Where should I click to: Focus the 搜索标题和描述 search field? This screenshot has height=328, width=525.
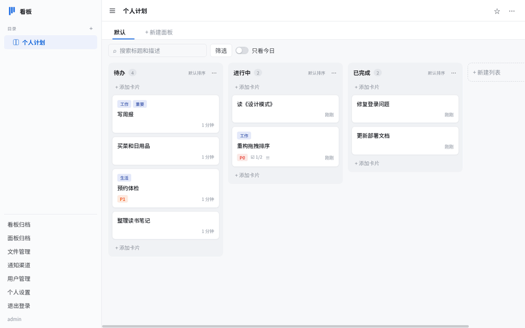pyautogui.click(x=157, y=51)
